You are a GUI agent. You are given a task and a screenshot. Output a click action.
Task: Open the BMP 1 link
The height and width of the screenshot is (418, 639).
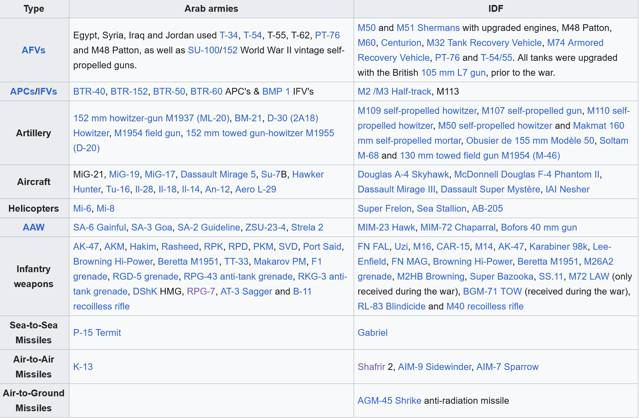click(276, 91)
